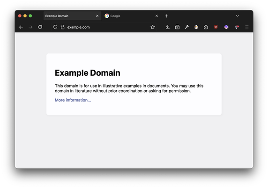The image size is (268, 188).
Task: Open the tracking protection shield icon
Action: (x=55, y=27)
